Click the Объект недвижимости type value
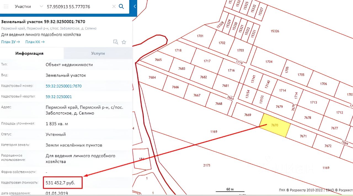This screenshot has height=196, width=353. coord(69,65)
